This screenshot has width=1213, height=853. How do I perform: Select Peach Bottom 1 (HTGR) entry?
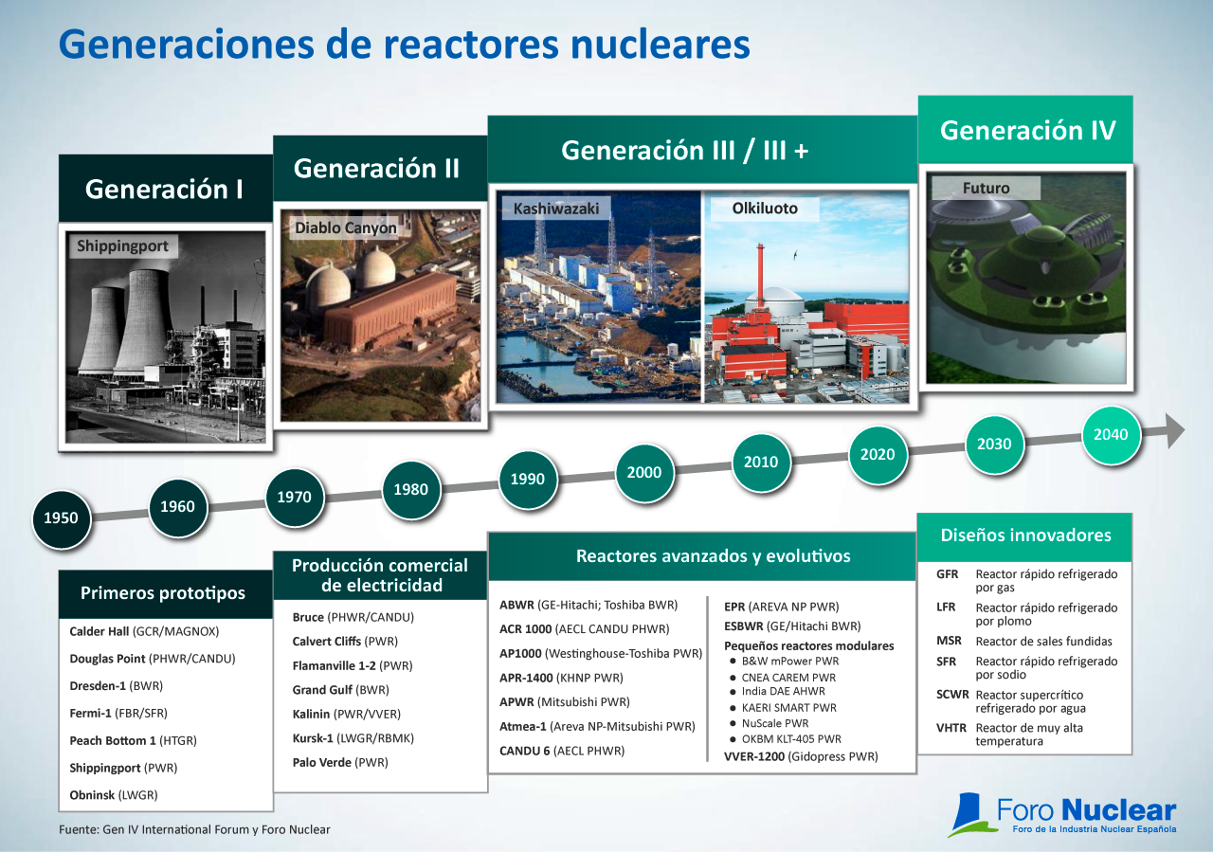[133, 741]
